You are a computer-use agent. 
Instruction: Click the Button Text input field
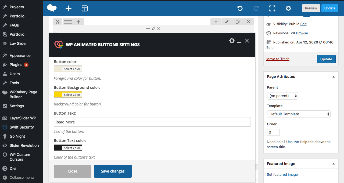[x=152, y=122]
